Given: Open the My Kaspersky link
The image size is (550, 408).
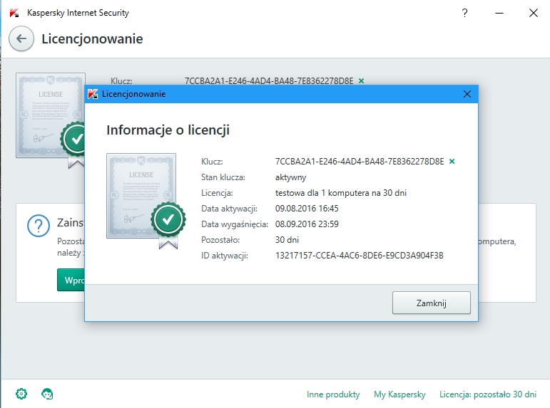Looking at the screenshot, I should pos(399,394).
